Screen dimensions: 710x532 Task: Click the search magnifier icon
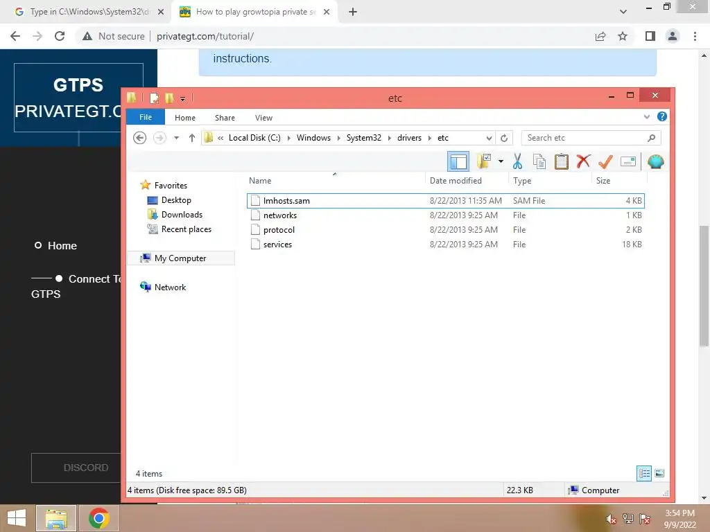pyautogui.click(x=651, y=138)
